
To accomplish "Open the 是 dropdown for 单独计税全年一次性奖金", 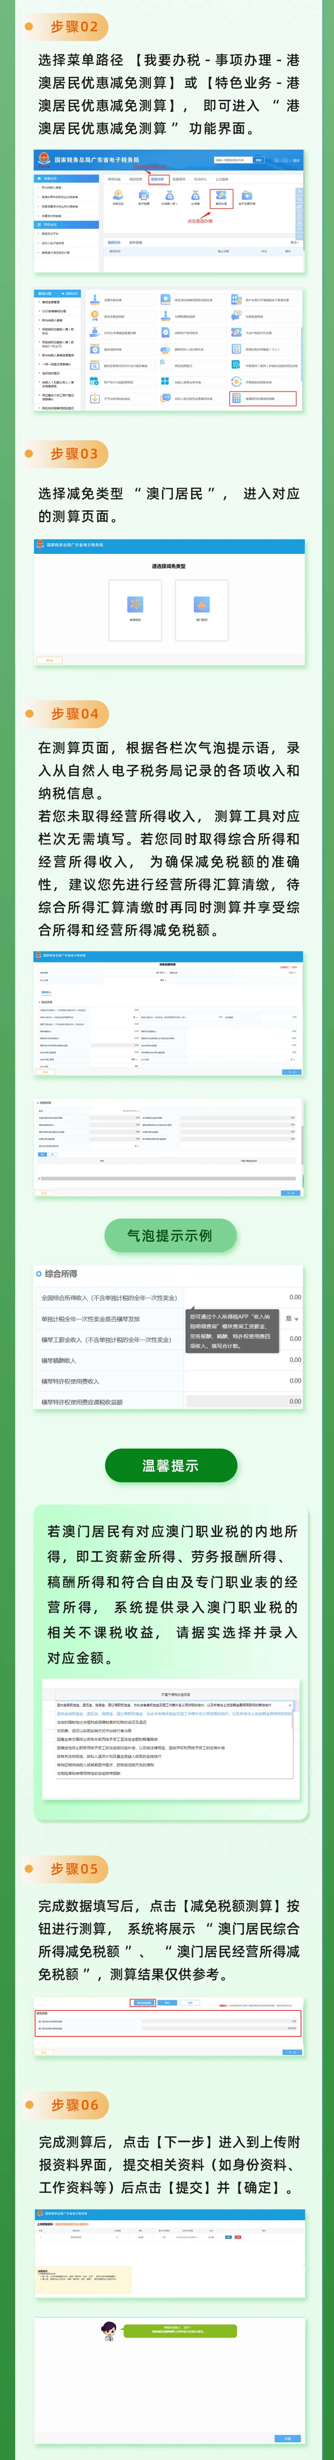I will (292, 1319).
